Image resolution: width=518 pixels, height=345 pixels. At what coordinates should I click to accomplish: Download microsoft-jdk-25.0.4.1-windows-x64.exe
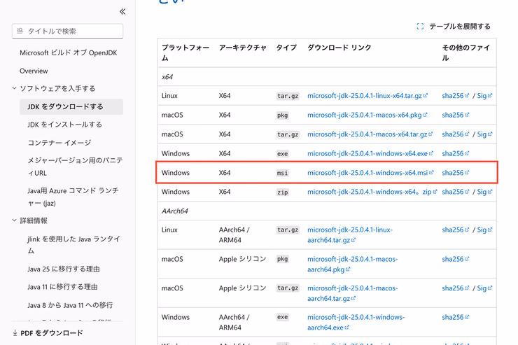click(370, 153)
